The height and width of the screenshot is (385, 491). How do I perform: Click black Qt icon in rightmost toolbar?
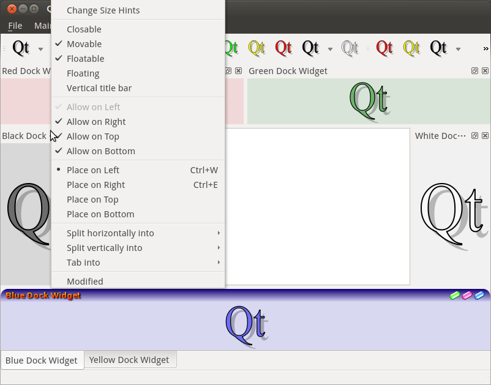click(x=438, y=48)
